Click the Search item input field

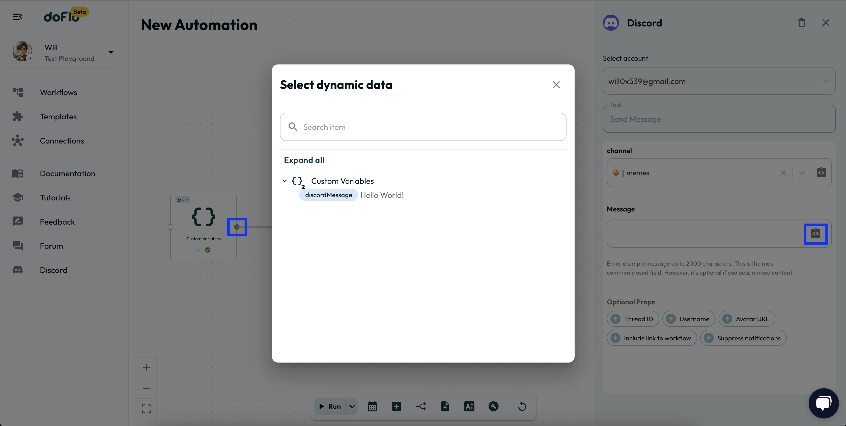(423, 127)
